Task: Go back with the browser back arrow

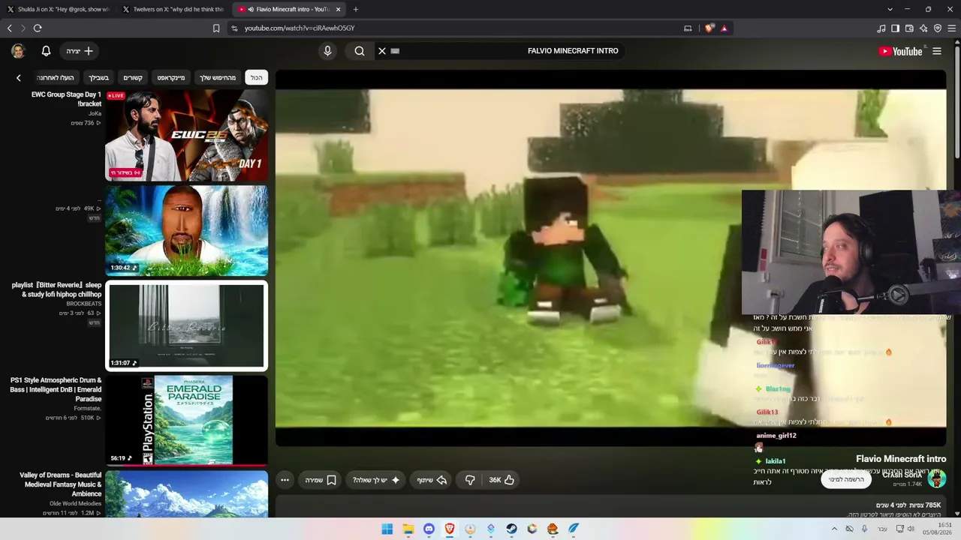Action: (10, 28)
